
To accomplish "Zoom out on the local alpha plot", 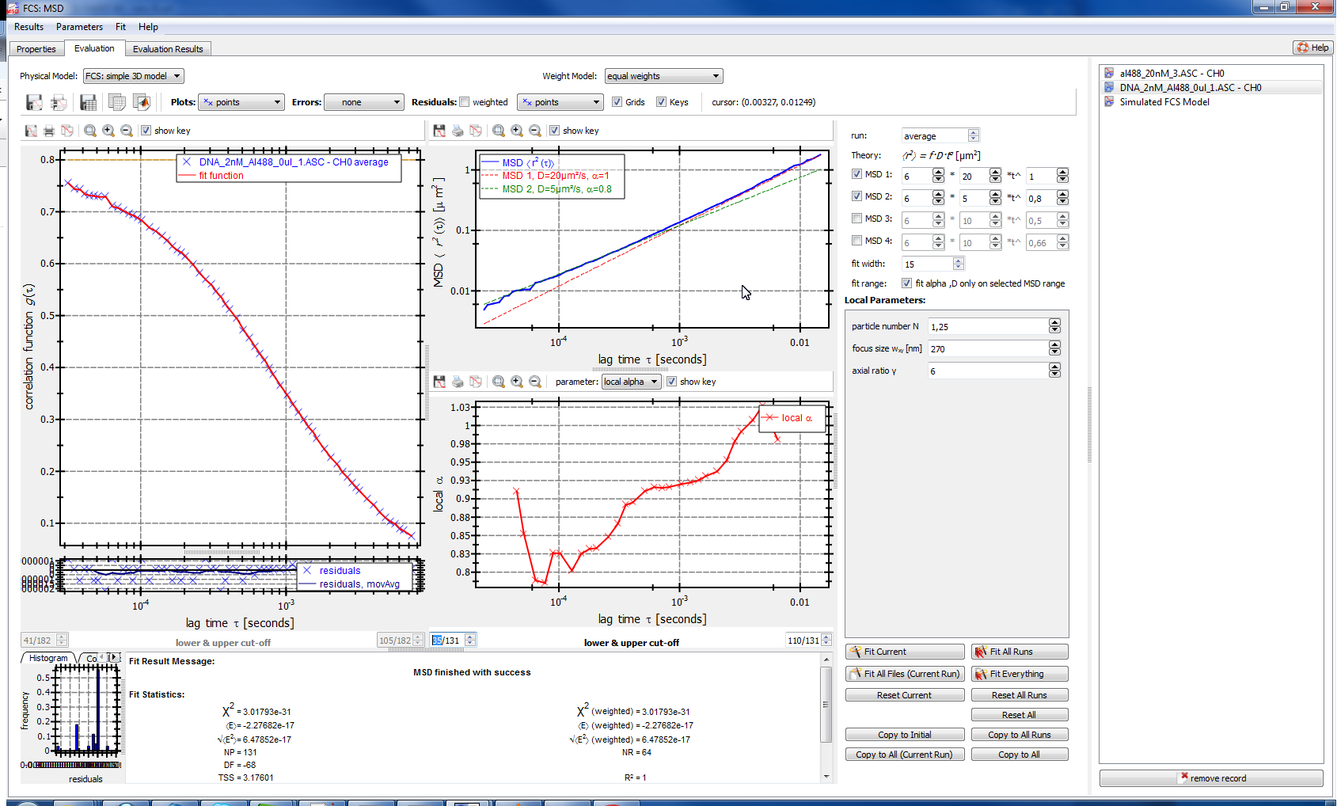I will pyautogui.click(x=535, y=382).
